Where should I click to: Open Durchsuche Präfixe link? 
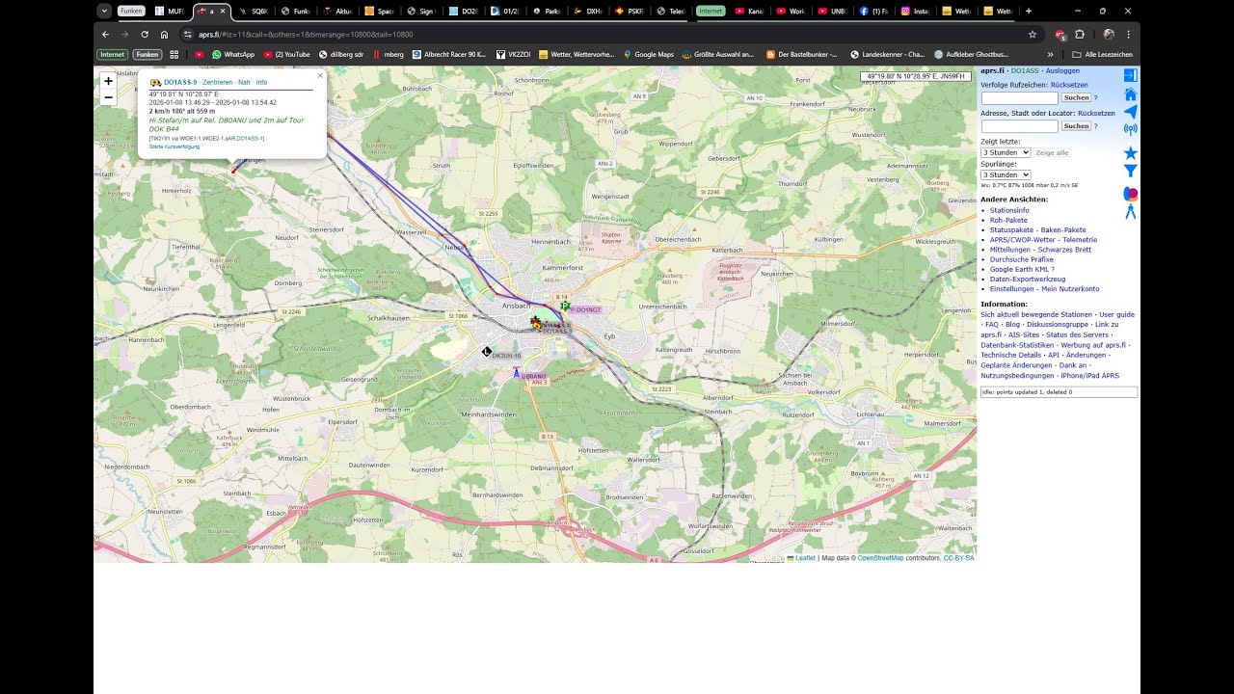1022,259
